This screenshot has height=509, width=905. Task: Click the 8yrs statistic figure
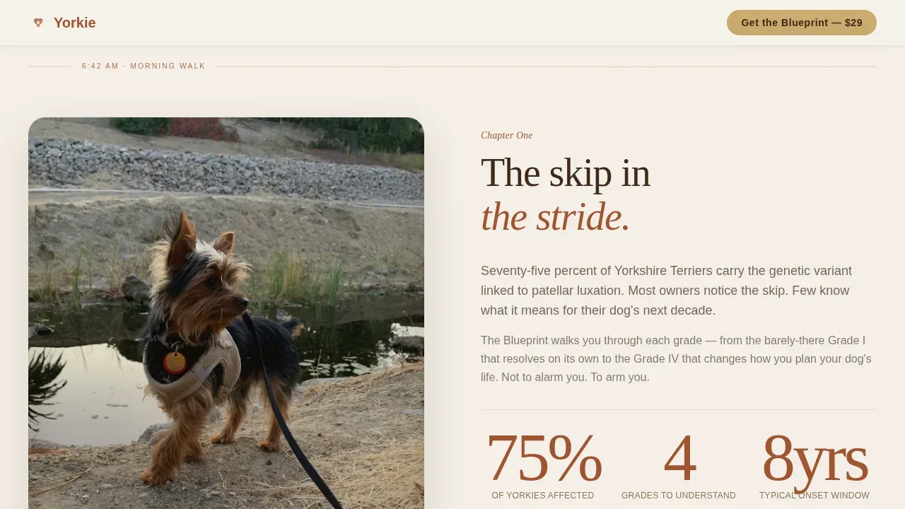[x=814, y=458]
